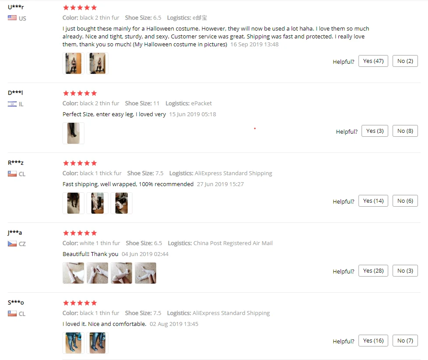Click the Israel flag icon beside IL
Viewport: 428px width, 360px height.
point(12,104)
